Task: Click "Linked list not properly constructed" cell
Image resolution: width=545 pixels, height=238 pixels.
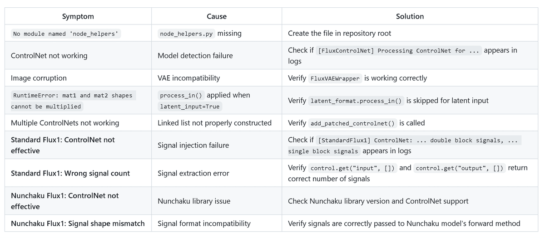Action: tap(214, 123)
